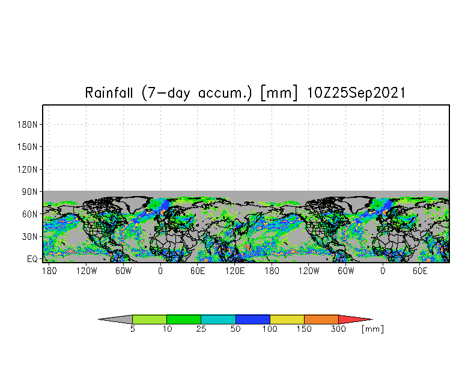Image resolution: width=471 pixels, height=367 pixels.
Task: Click the cyan 25-50 mm legend swatch
Action: (219, 319)
